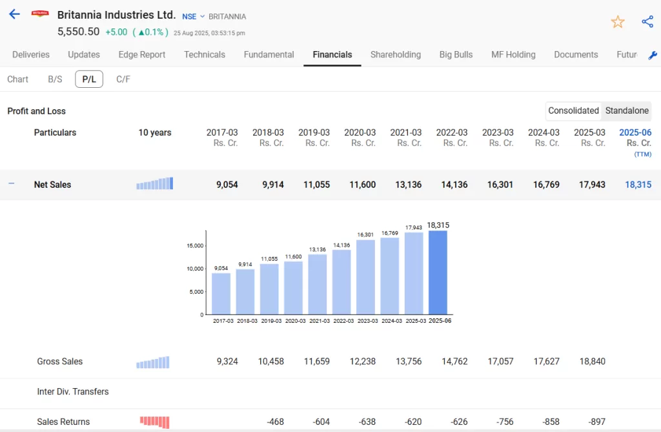Click the 10 years column header
661x432 pixels.
pyautogui.click(x=155, y=132)
